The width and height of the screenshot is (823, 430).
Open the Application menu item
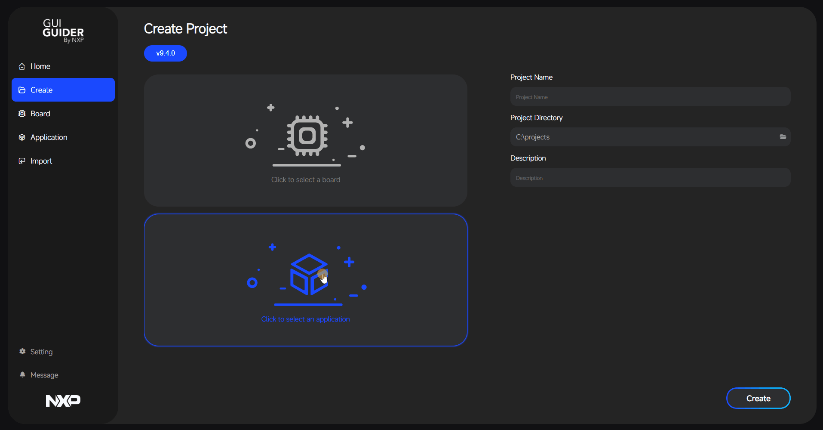[63, 137]
